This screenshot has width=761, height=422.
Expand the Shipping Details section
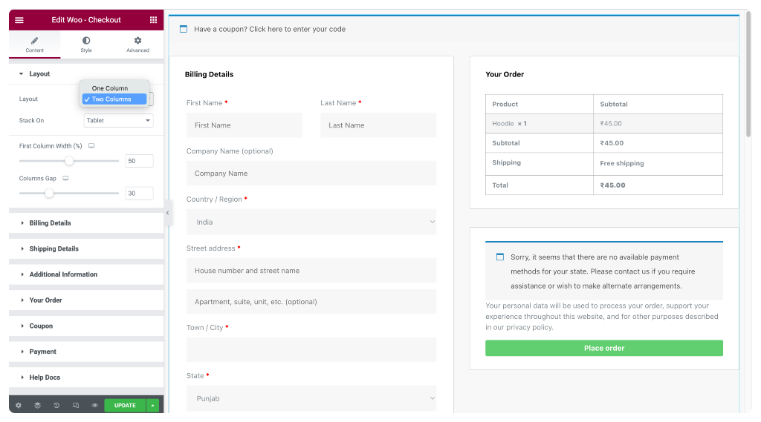(86, 248)
